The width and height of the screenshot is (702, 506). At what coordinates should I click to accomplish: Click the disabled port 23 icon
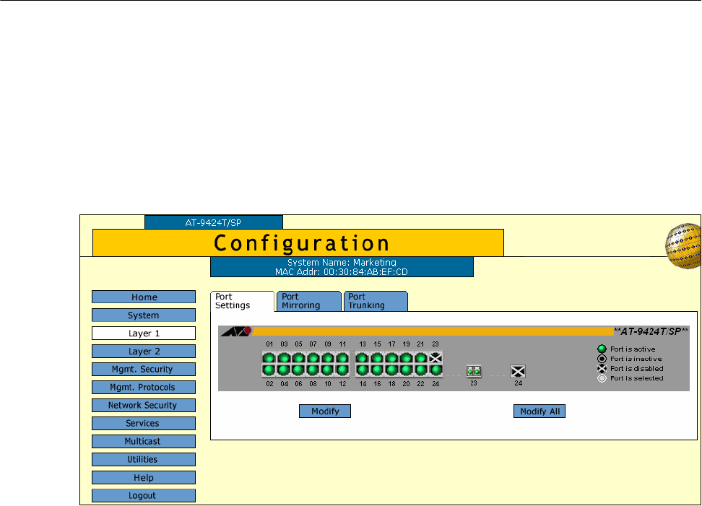(x=435, y=358)
